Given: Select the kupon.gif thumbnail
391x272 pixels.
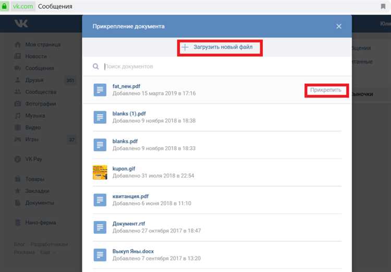Looking at the screenshot, I should 100,172.
